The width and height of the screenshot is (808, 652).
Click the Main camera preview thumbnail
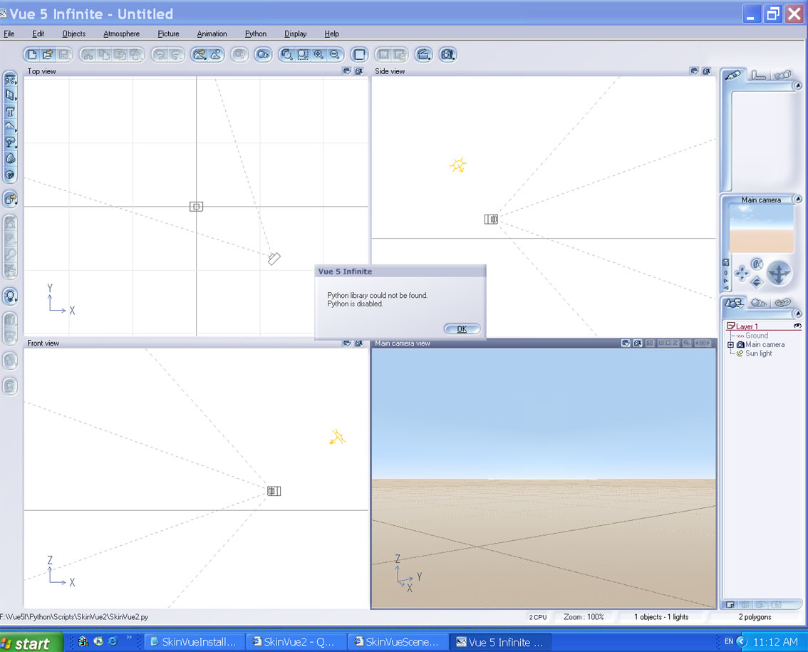coord(761,229)
